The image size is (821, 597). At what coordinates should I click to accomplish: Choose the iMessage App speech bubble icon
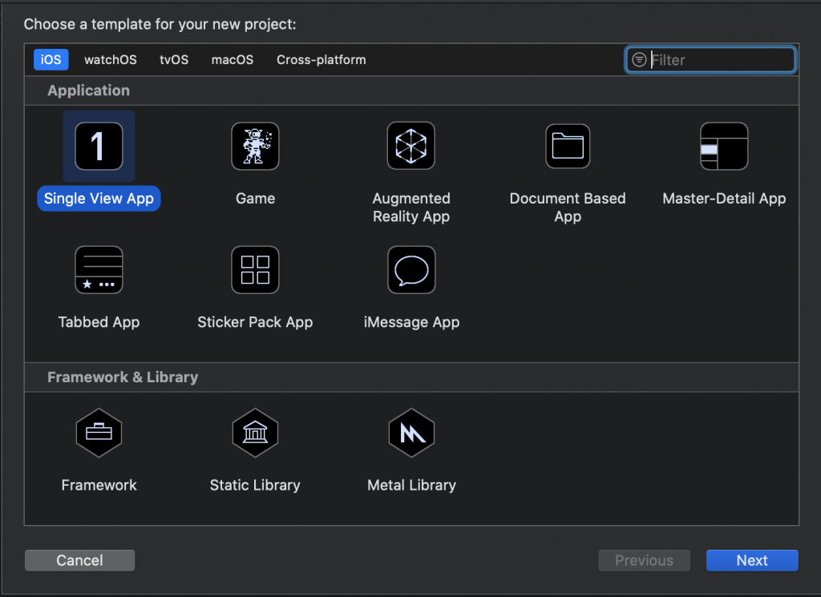pyautogui.click(x=411, y=270)
